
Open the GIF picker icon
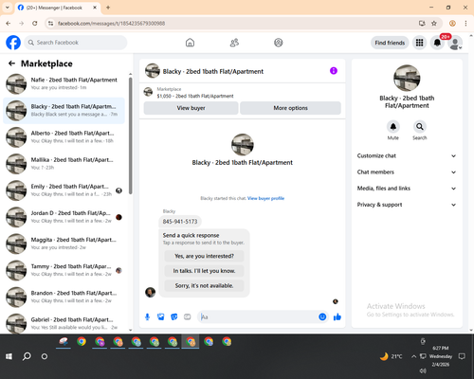pyautogui.click(x=188, y=316)
